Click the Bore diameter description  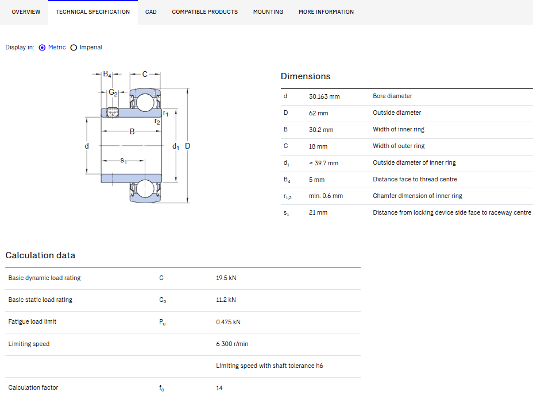pyautogui.click(x=392, y=96)
